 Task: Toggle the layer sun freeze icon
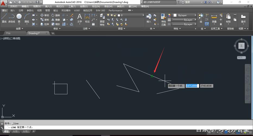point(112,15)
